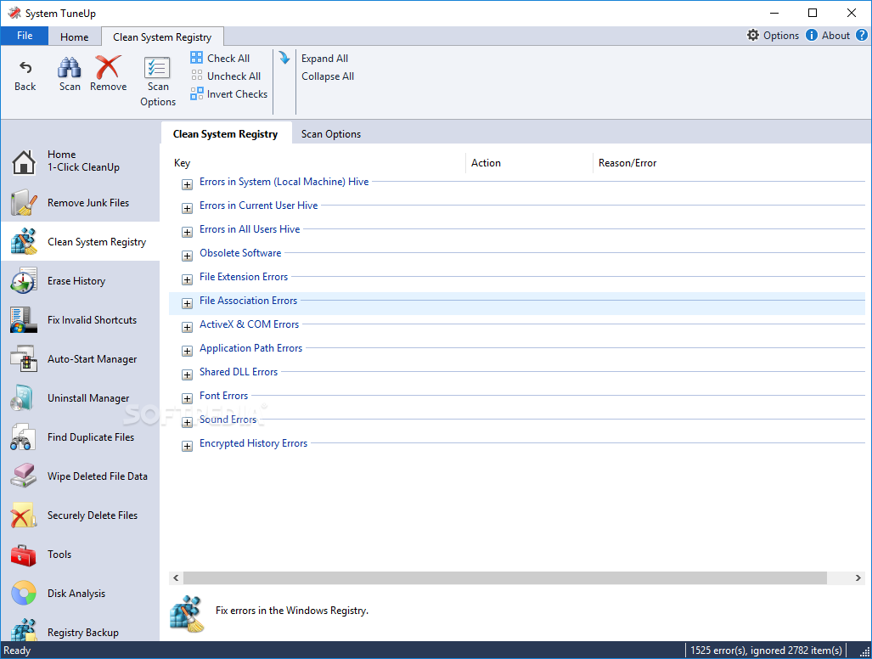Image resolution: width=872 pixels, height=659 pixels.
Task: Click the blue down-arrow ribbon icon
Action: [284, 58]
